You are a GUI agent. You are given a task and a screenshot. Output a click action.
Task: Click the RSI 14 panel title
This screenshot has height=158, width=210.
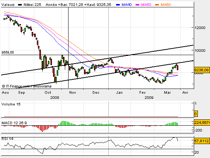7,139
